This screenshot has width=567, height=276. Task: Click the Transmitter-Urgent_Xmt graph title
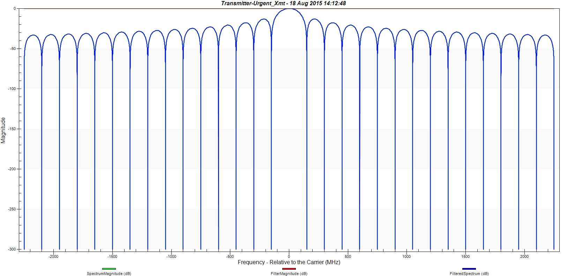coord(283,3)
